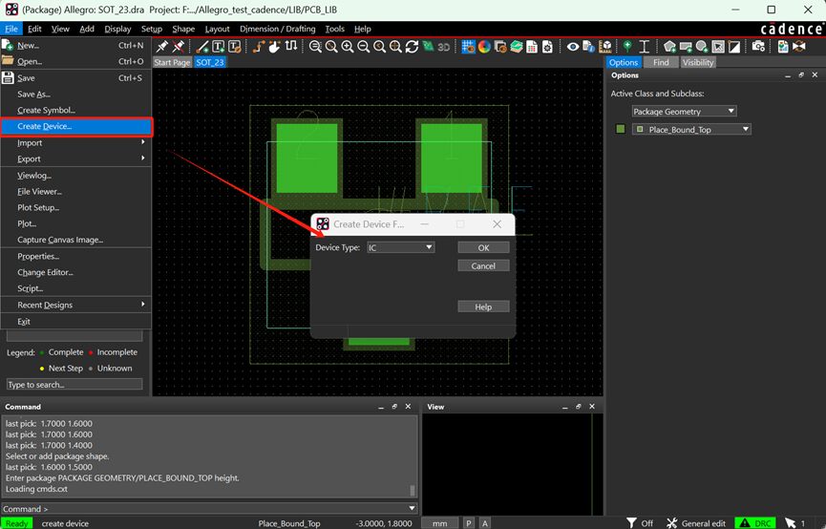Open the Place_Bound_Top subclass dropdown

tap(691, 129)
